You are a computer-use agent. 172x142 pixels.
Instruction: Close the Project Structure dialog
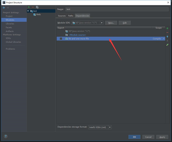[x=168, y=2]
